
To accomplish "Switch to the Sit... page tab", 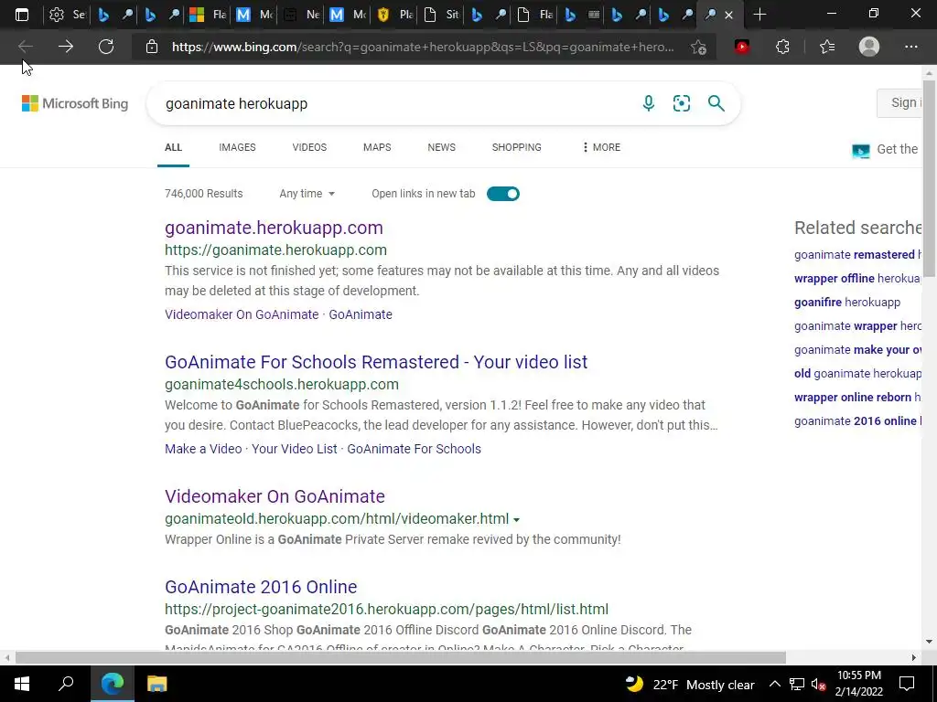I will 440,15.
